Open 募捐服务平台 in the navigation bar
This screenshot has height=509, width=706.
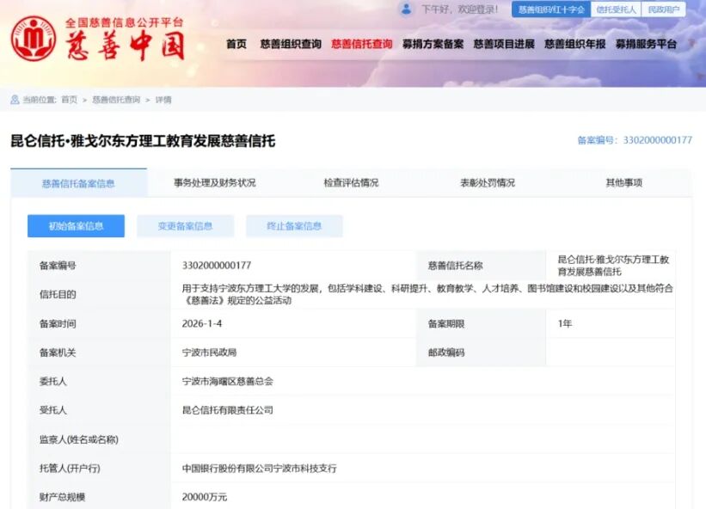646,44
